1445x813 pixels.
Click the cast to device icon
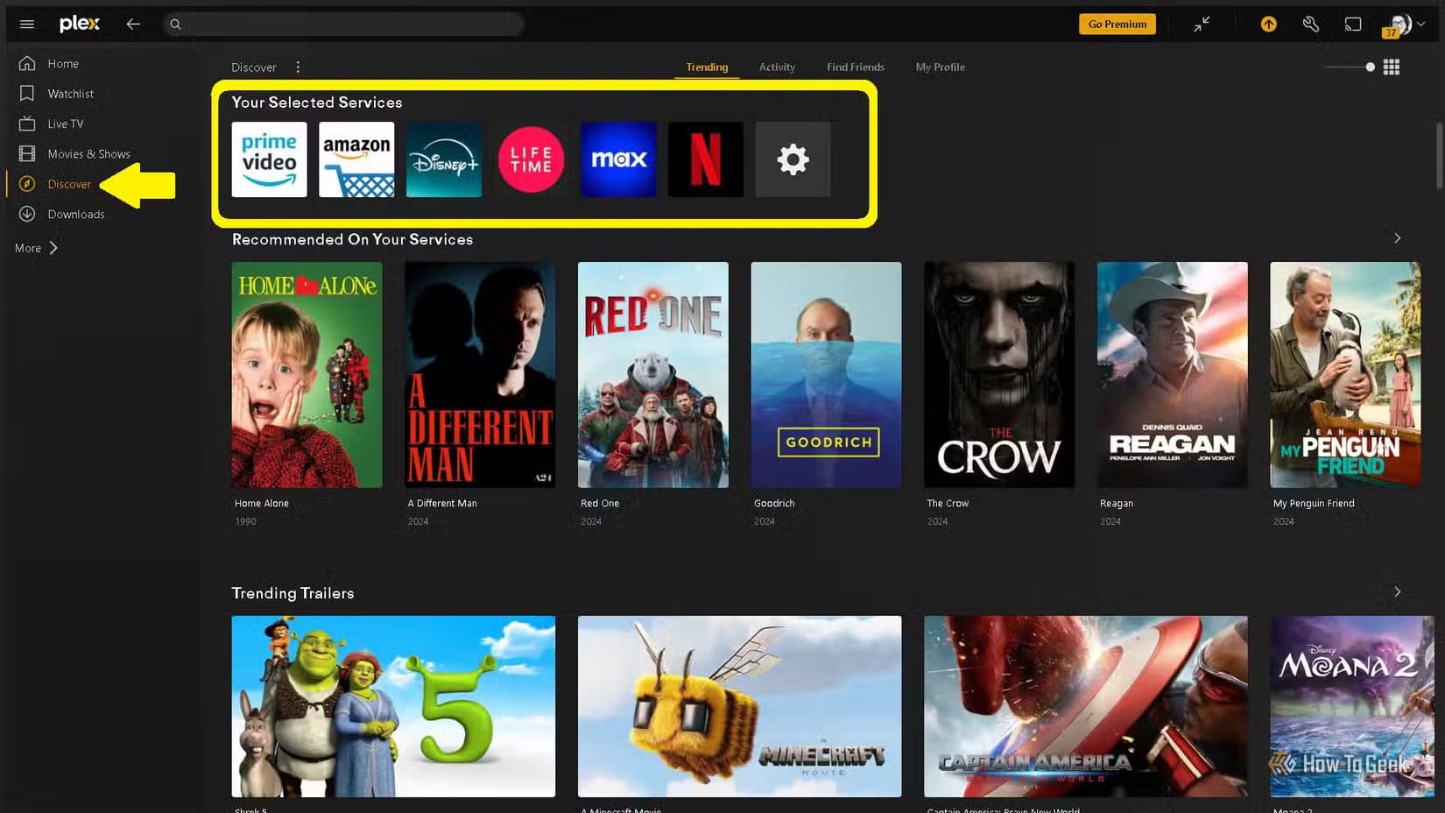(1353, 25)
